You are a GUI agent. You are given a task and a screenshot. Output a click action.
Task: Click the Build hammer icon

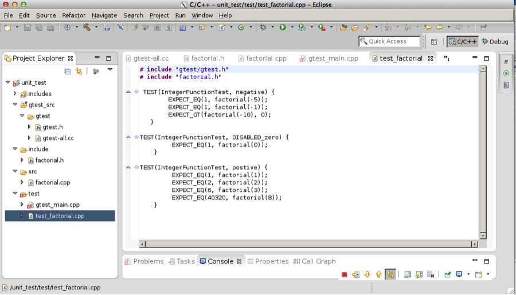[87, 27]
